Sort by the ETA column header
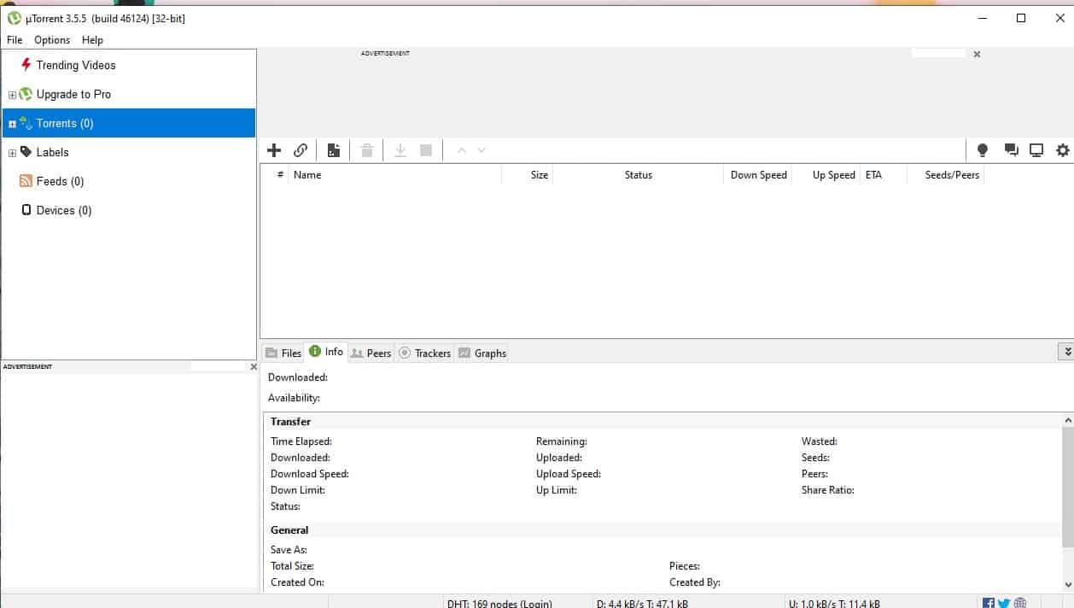The image size is (1074, 608). tap(884, 174)
